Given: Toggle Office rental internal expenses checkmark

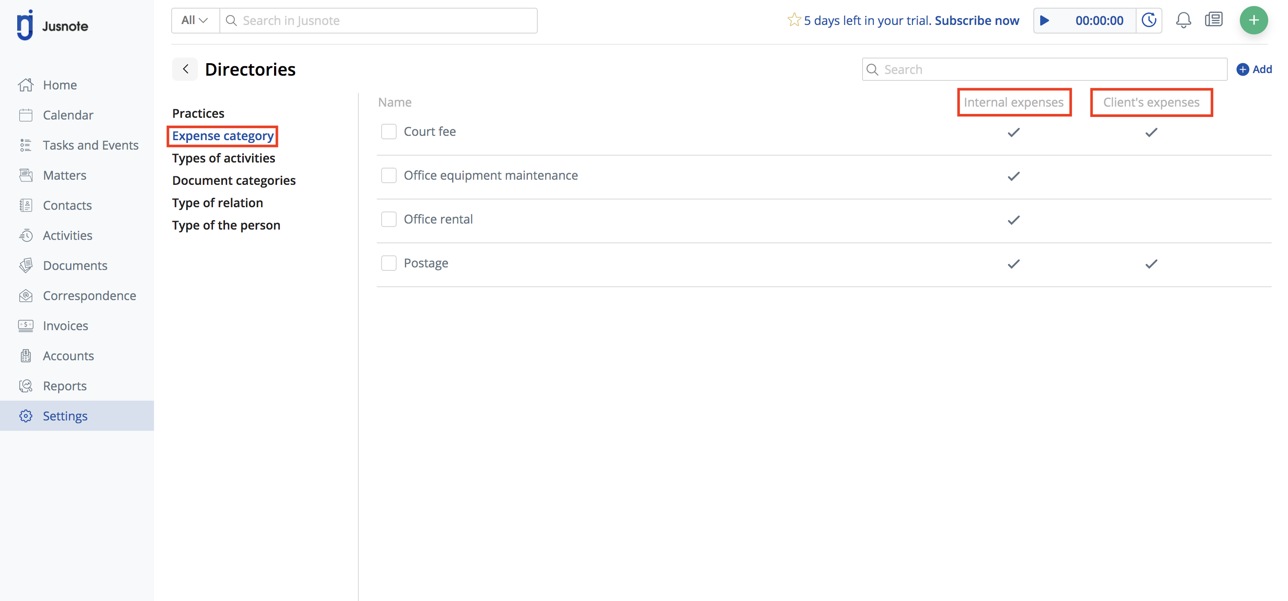Looking at the screenshot, I should [x=1014, y=220].
